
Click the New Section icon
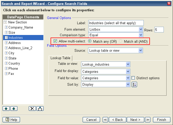(x=5, y=22)
